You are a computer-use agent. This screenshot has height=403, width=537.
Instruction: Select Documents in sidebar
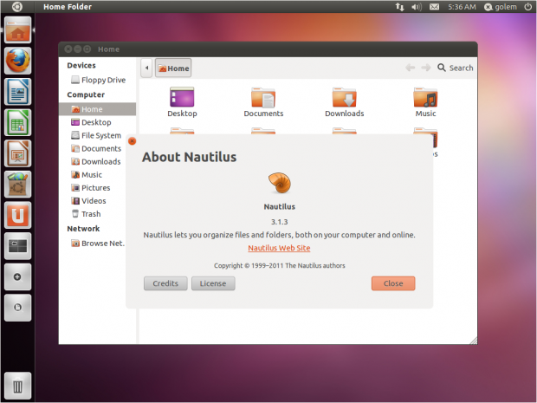coord(98,148)
